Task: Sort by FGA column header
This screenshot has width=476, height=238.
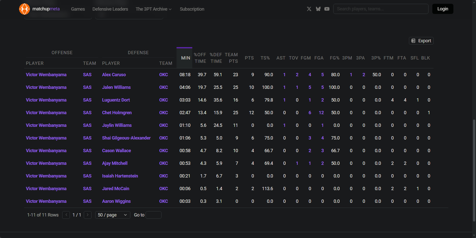Action: pyautogui.click(x=319, y=58)
